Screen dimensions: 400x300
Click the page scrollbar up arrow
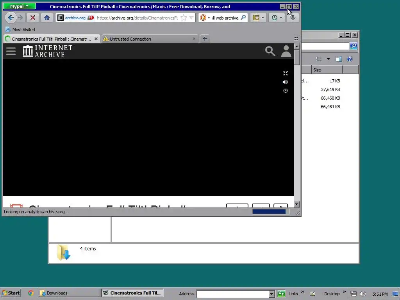coord(296,46)
